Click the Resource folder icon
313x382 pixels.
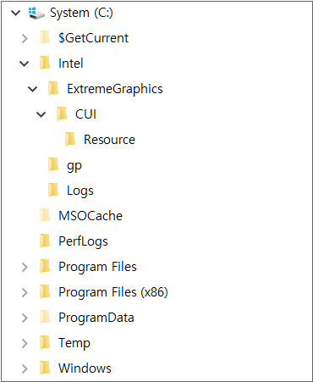pos(70,139)
